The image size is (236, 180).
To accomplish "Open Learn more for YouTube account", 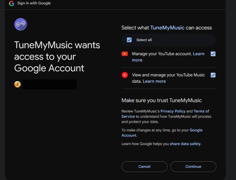I will [199, 54].
